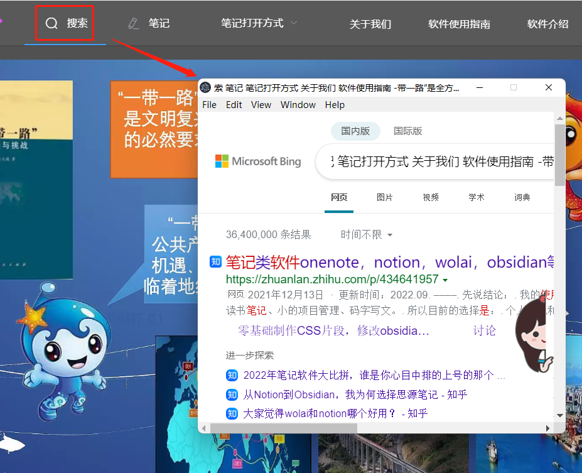This screenshot has height=473, width=582.
Task: Click the magnifier icon beside 搜索
Action: (x=51, y=24)
